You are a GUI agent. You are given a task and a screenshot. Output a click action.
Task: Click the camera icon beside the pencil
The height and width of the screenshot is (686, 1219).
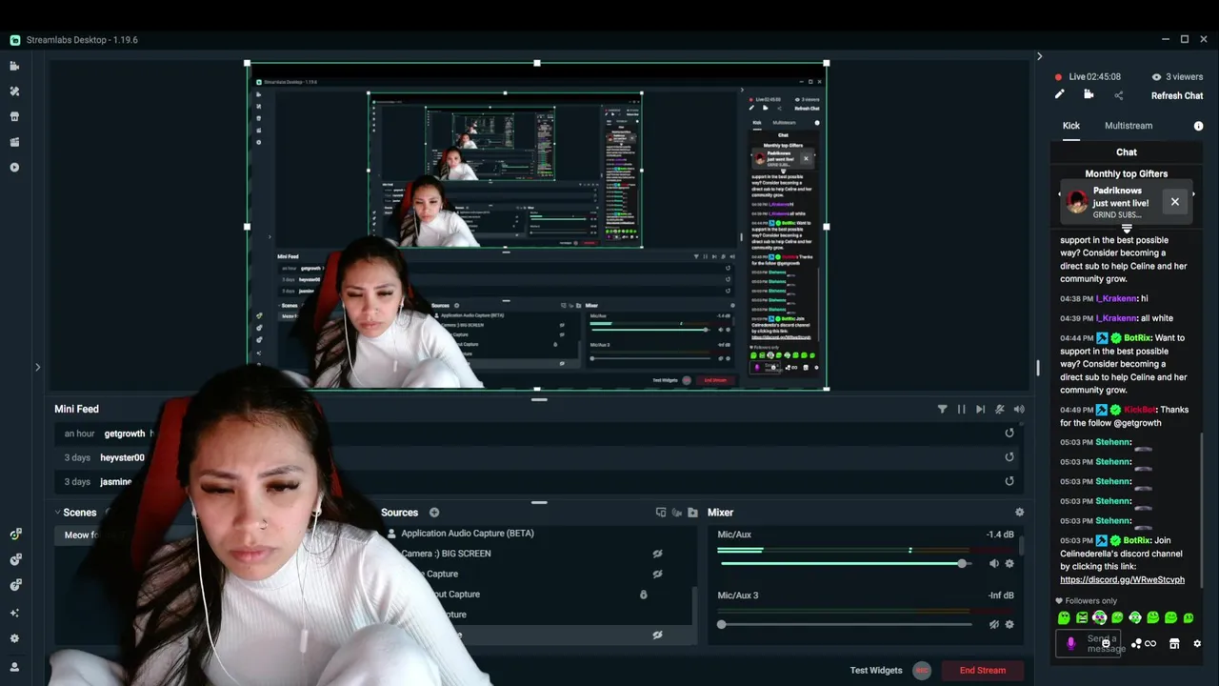point(1089,94)
